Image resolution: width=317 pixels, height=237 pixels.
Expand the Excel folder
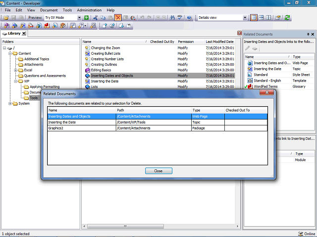tap(15, 70)
